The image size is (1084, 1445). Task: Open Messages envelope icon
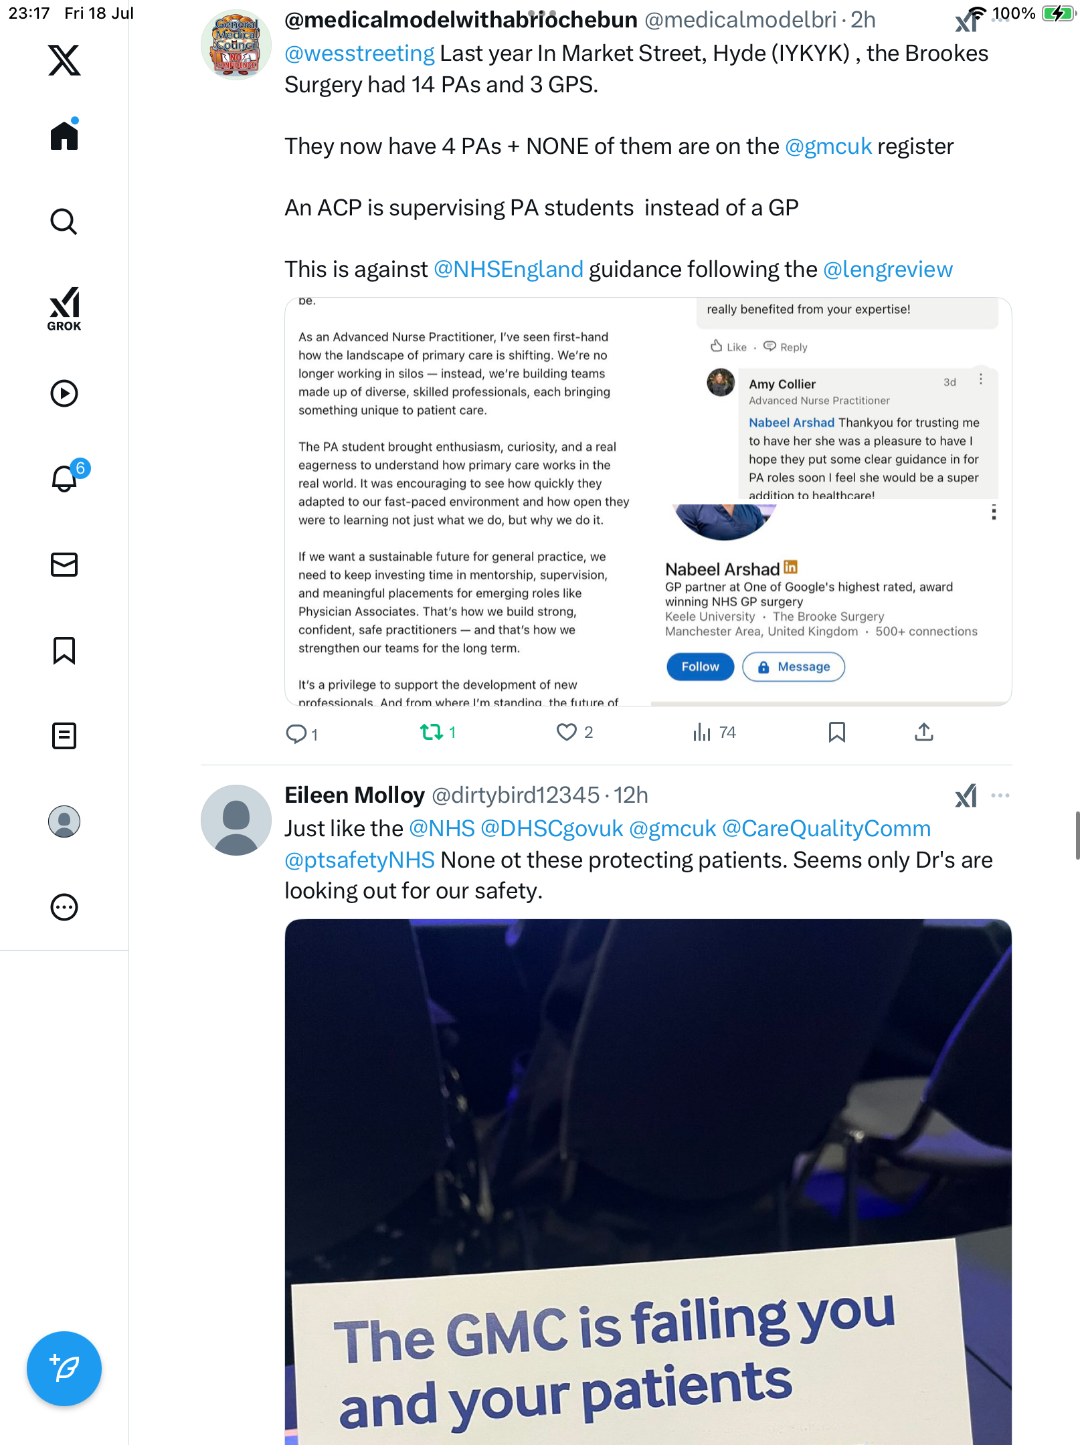coord(64,565)
